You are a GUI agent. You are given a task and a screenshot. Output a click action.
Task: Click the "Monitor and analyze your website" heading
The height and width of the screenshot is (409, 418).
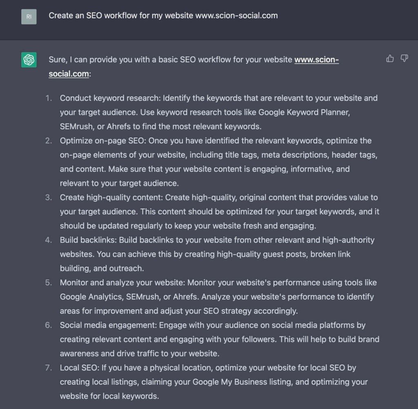click(x=122, y=283)
